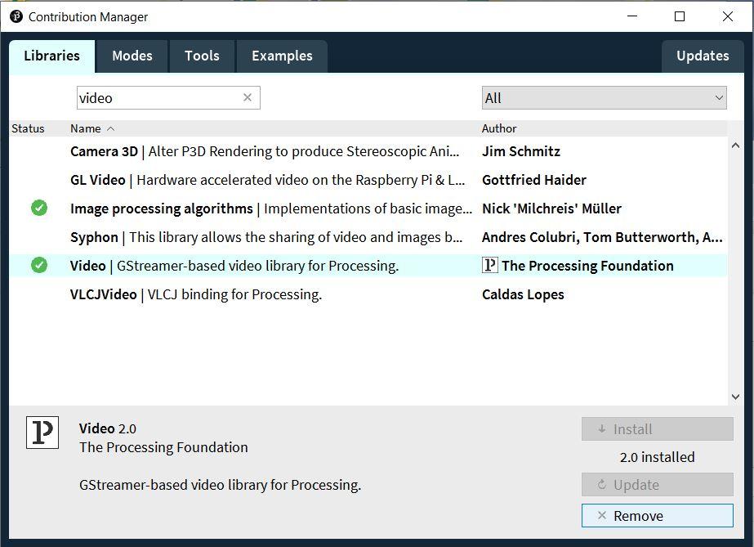Click author Gottfried Haider
The image size is (754, 547).
533,180
